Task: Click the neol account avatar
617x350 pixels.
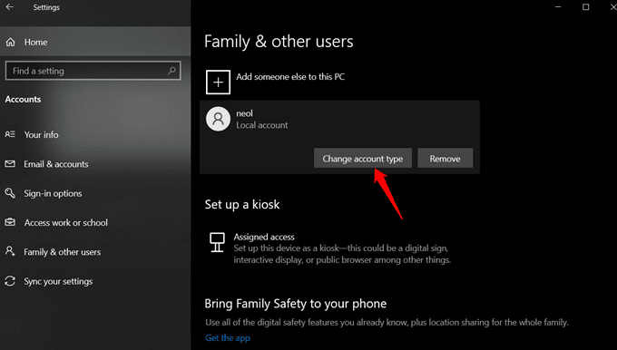Action: [x=218, y=119]
